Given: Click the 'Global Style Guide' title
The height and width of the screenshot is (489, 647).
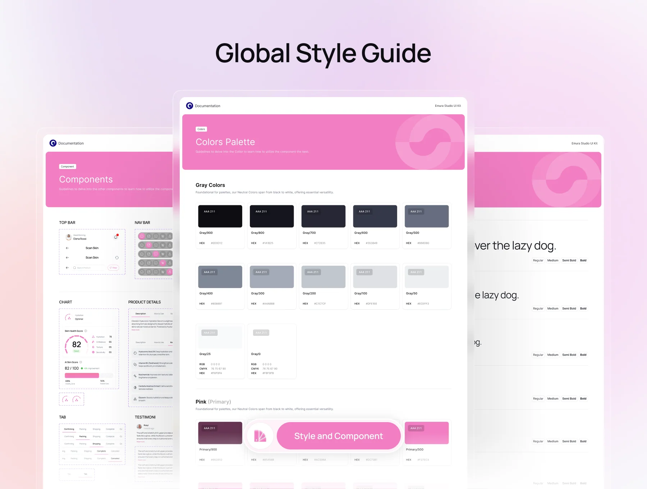Looking at the screenshot, I should pos(323,53).
